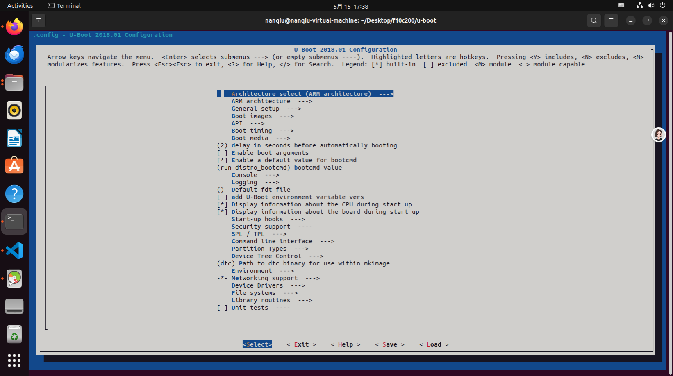The height and width of the screenshot is (376, 673).
Task: Open Boot images submenu
Action: tap(263, 116)
